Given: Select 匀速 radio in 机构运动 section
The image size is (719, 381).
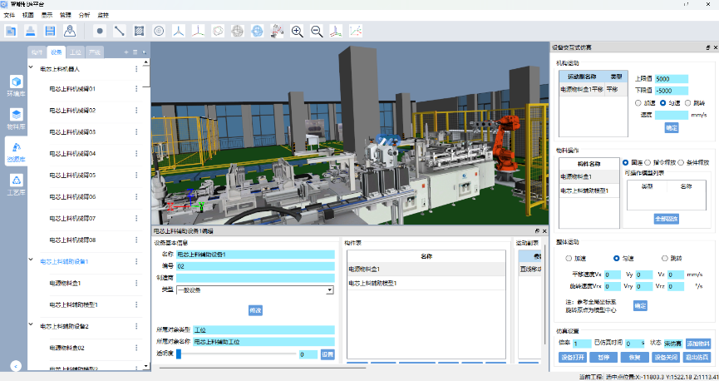Looking at the screenshot, I should pos(662,103).
